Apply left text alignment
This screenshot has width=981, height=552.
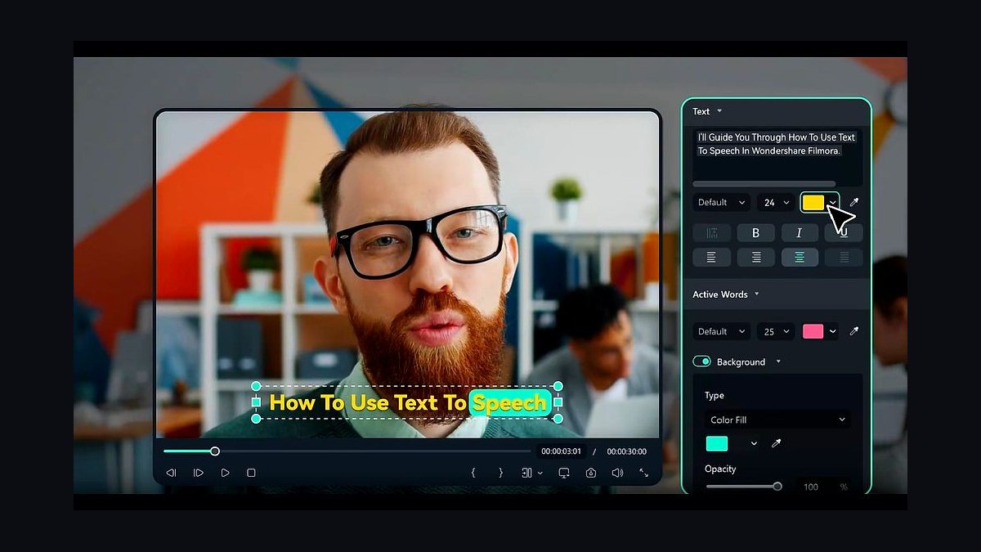tap(711, 258)
